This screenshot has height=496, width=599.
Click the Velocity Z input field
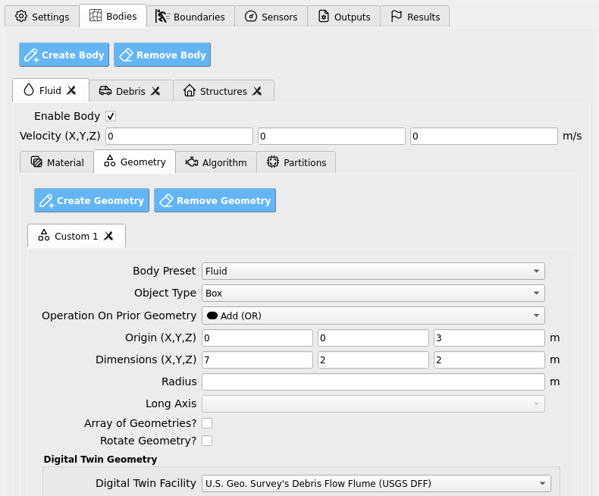pos(484,136)
